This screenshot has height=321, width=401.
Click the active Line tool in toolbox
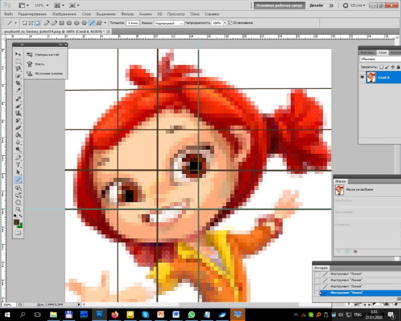pos(18,180)
